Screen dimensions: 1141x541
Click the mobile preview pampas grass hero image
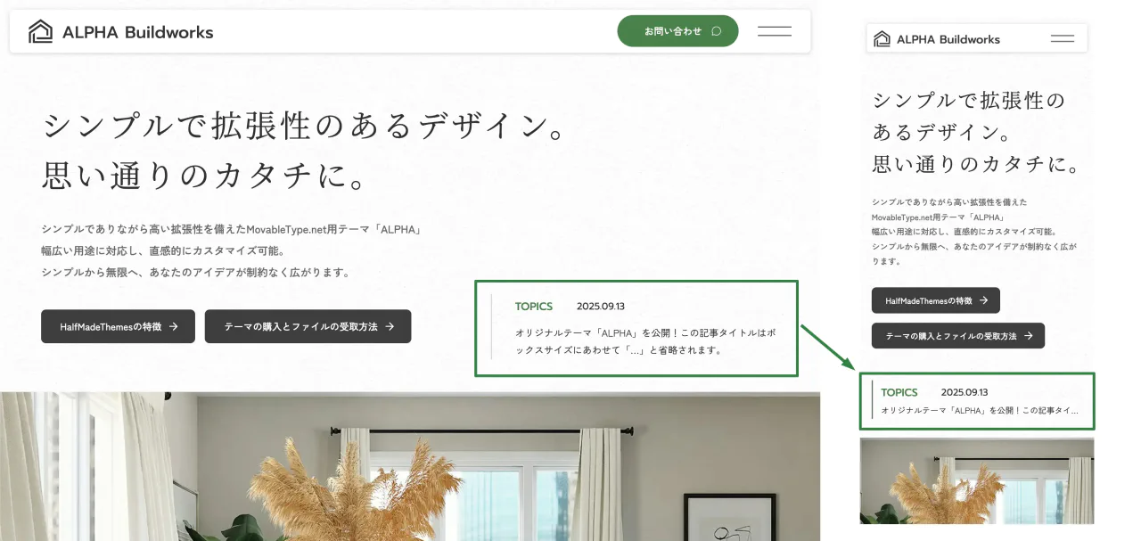977,480
